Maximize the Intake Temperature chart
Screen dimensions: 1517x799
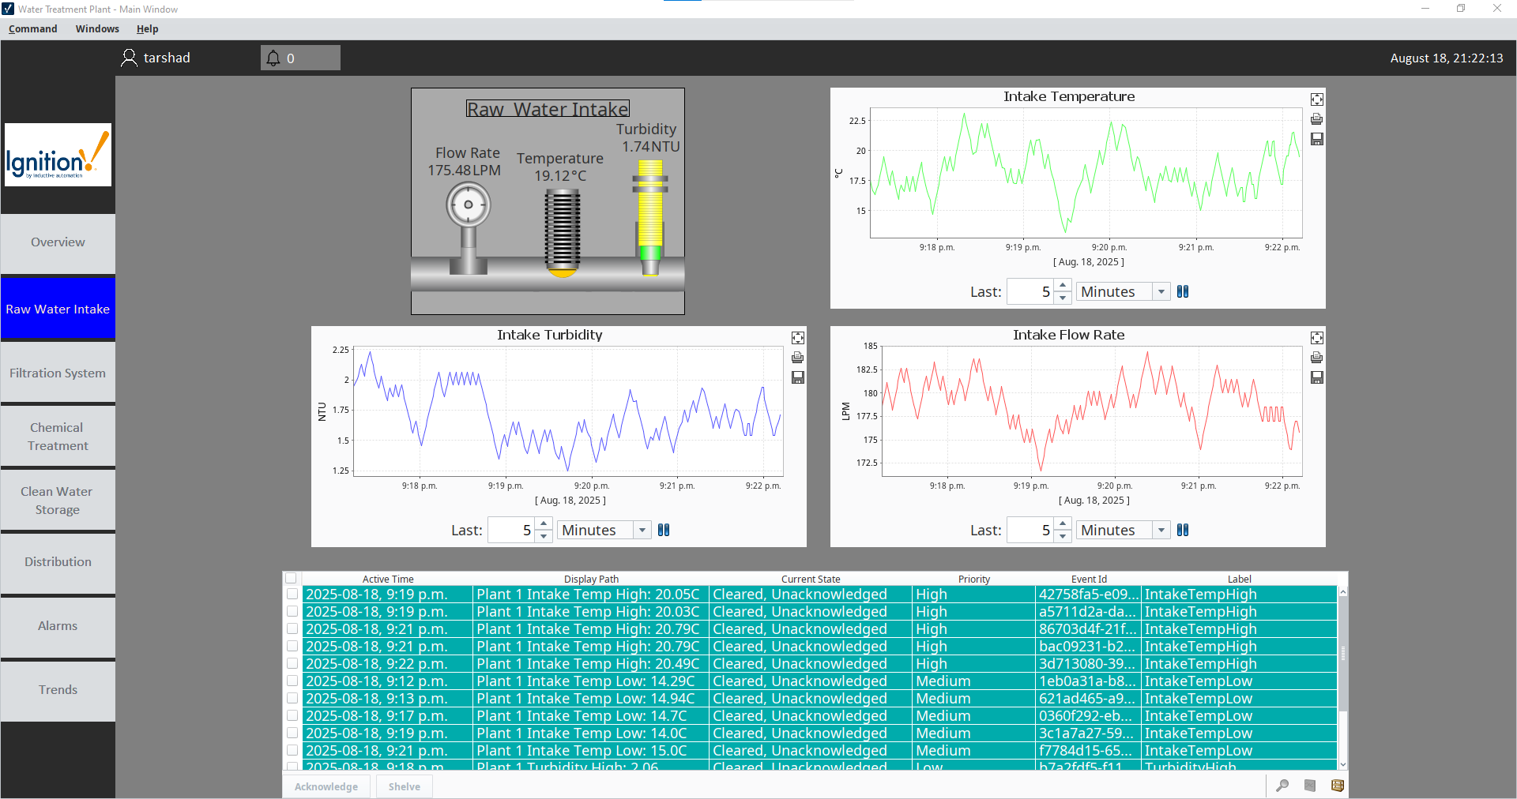coord(1316,99)
